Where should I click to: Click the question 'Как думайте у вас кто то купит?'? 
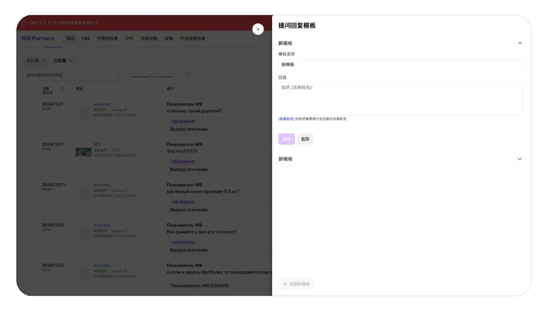pos(201,232)
